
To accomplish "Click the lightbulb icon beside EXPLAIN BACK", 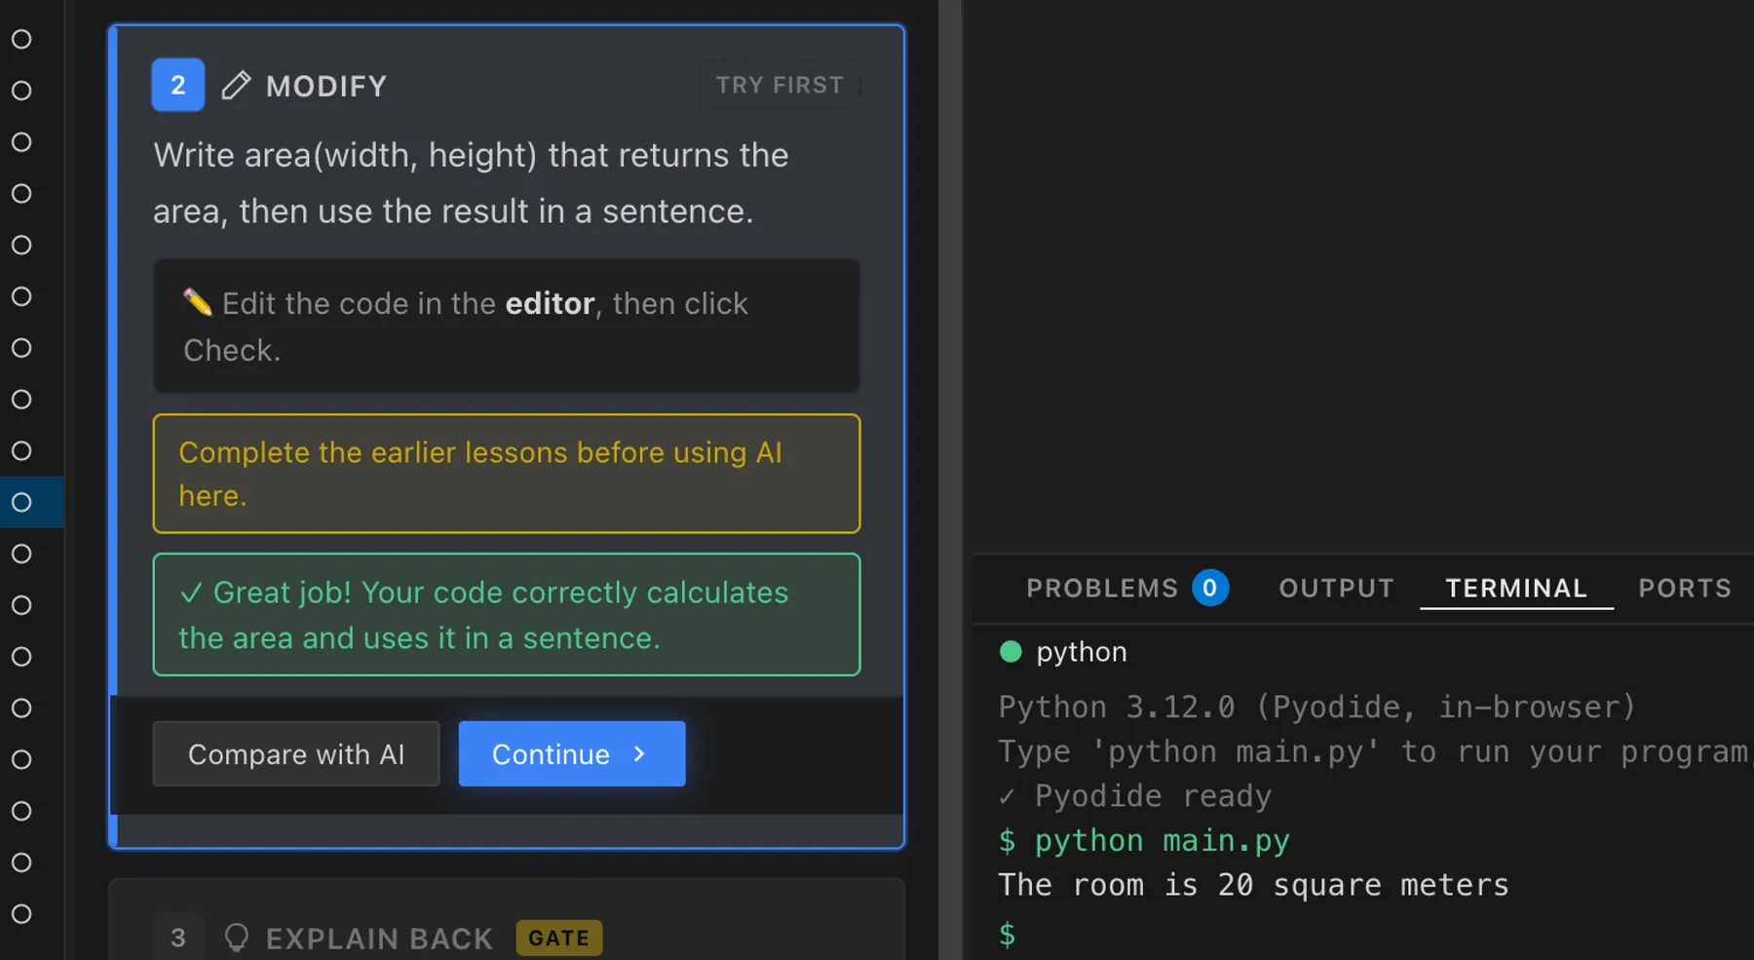I will pyautogui.click(x=236, y=938).
